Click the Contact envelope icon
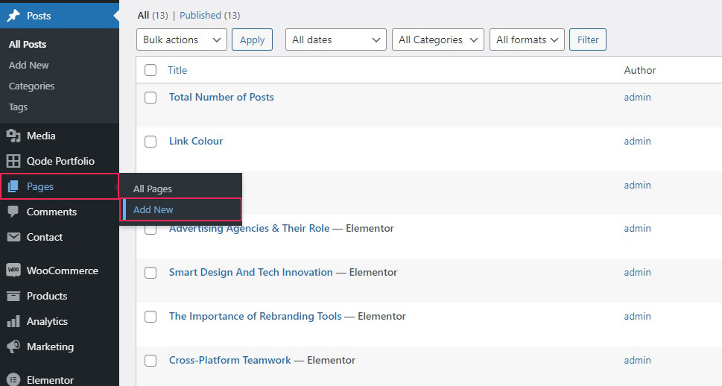 [13, 237]
